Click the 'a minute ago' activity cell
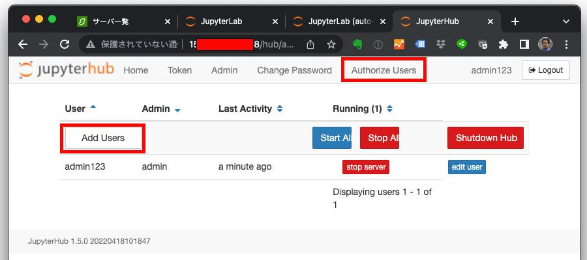Image resolution: width=587 pixels, height=260 pixels. [x=245, y=166]
